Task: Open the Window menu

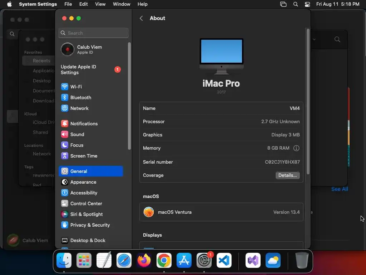Action: [122, 4]
